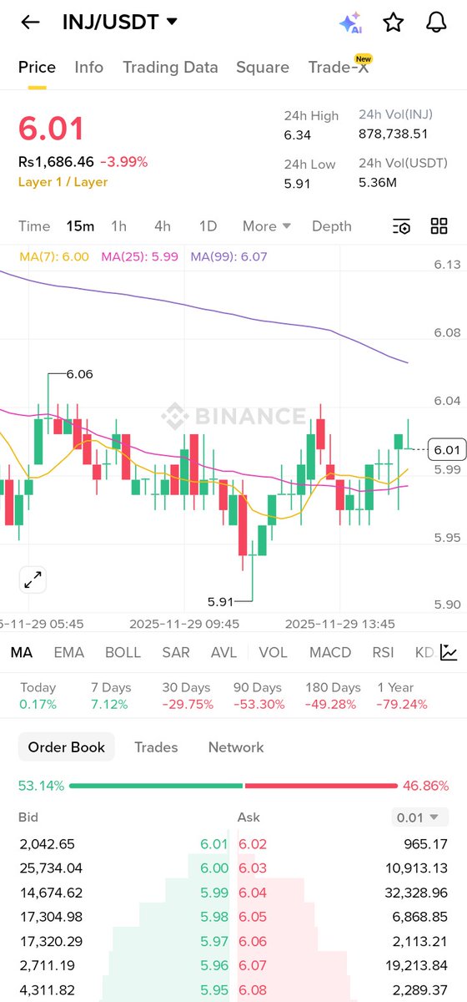Change order book precision 0.01 dropdown
The image size is (467, 1002).
point(420,817)
